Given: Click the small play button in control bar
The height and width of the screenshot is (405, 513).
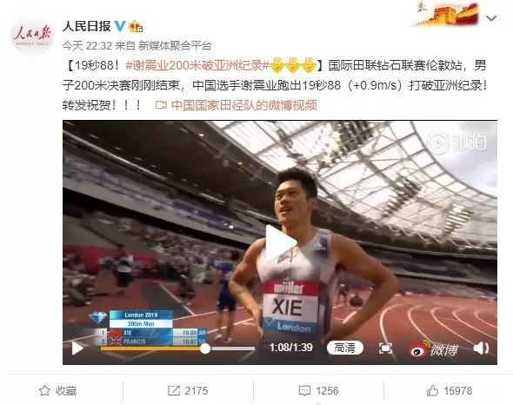Looking at the screenshot, I should point(77,349).
